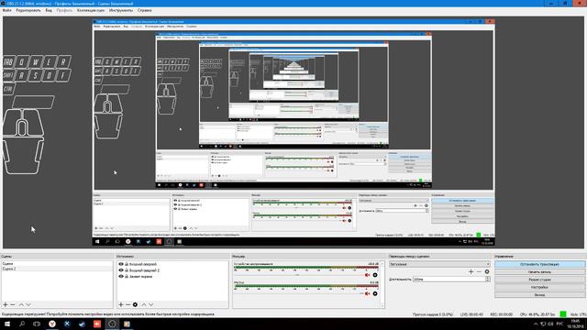Click the desktop audio volume slider
Image resolution: width=587 pixels, height=330 pixels.
pyautogui.click(x=297, y=275)
